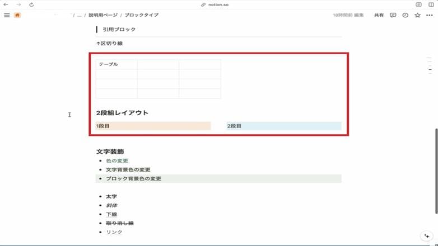
Task: Open the ブロックタイプ breadcrumb
Action: click(141, 15)
